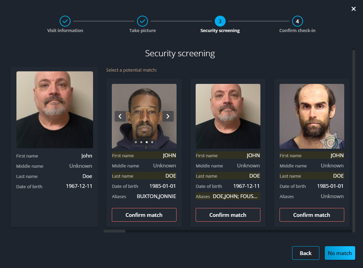
Task: Click the horizontal scrollbar beneath the candidate cards
Action: pyautogui.click(x=115, y=231)
